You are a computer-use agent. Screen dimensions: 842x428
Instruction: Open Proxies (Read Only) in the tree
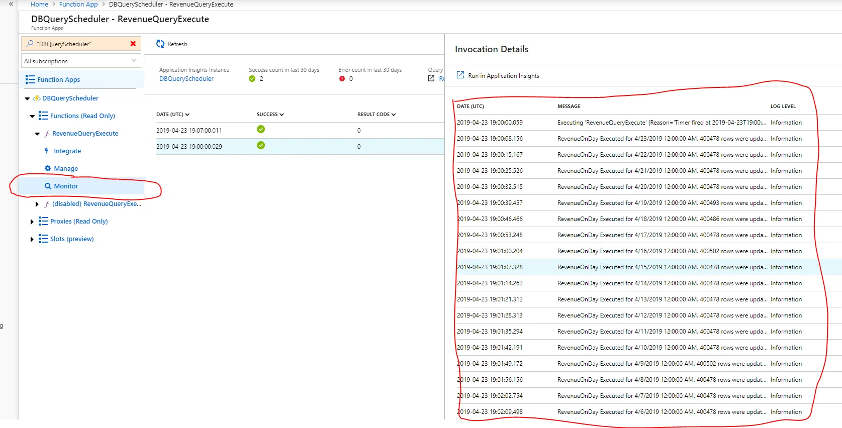[x=79, y=221]
